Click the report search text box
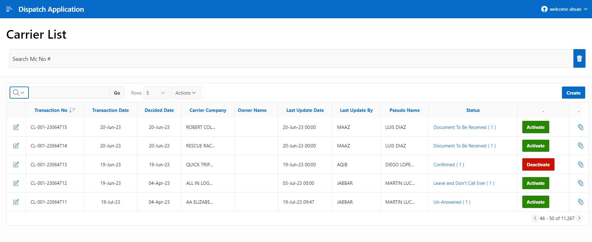The image size is (592, 242). point(69,93)
